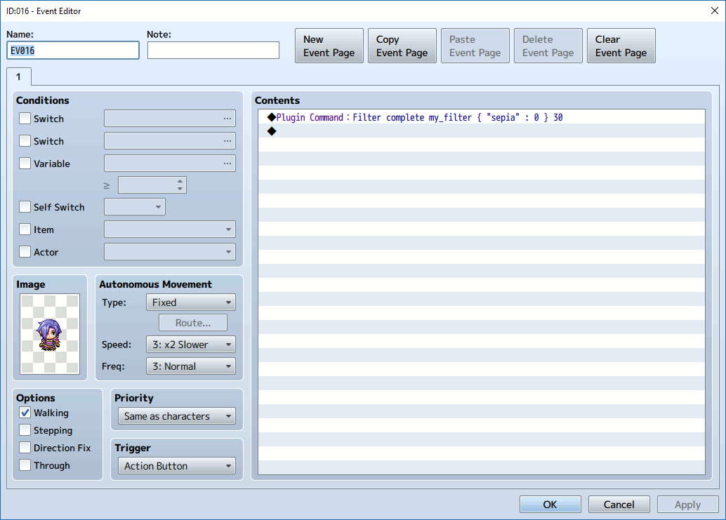726x520 pixels.
Task: Uncheck the Walking option
Action: pos(25,413)
